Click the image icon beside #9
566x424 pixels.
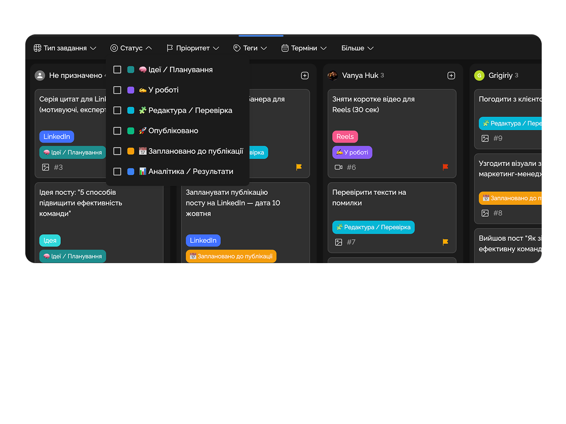485,138
